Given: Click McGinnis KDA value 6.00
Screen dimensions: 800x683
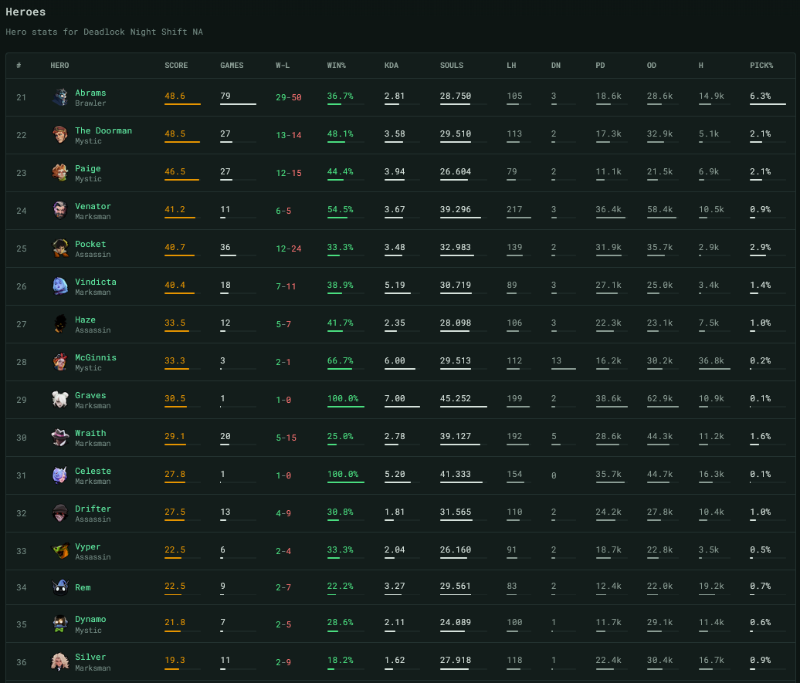Looking at the screenshot, I should point(395,360).
